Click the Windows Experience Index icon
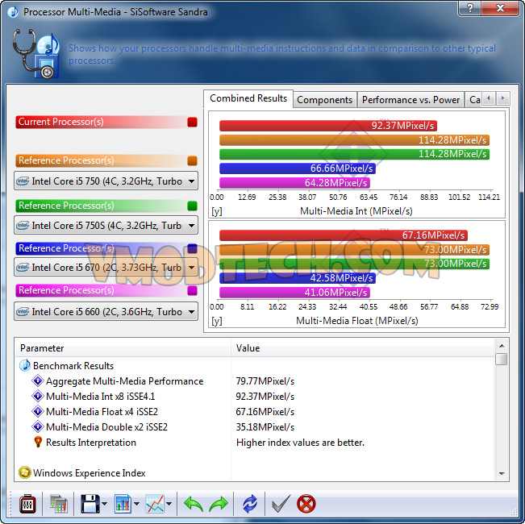The image size is (525, 524). click(25, 472)
